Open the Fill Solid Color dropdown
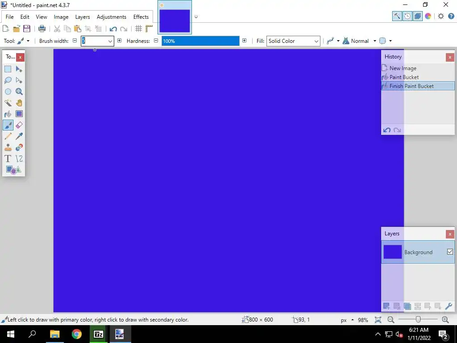The width and height of the screenshot is (457, 343). point(293,41)
